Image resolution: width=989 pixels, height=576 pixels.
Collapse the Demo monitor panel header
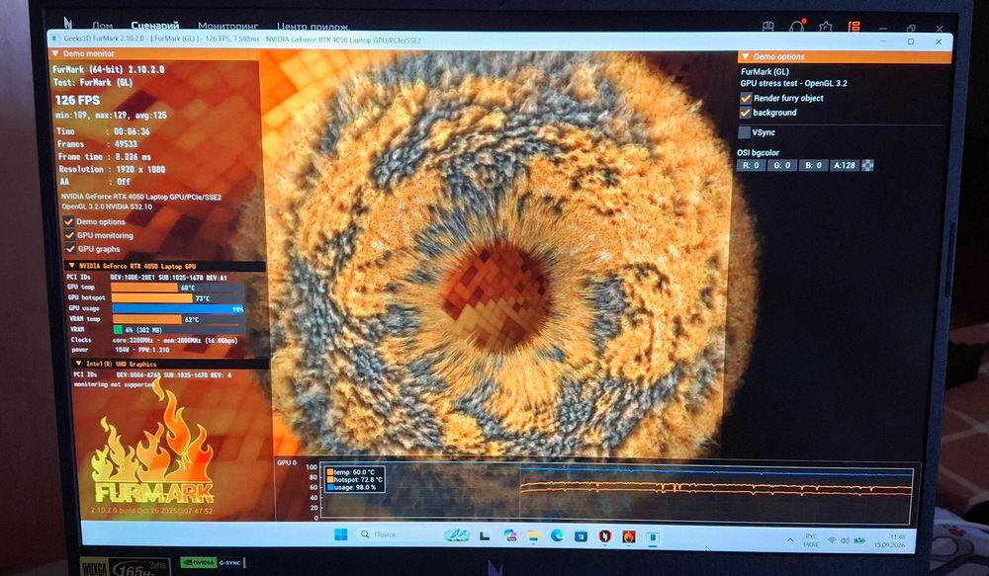click(x=154, y=53)
